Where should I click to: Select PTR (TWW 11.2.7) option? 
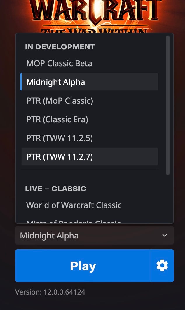click(x=60, y=157)
